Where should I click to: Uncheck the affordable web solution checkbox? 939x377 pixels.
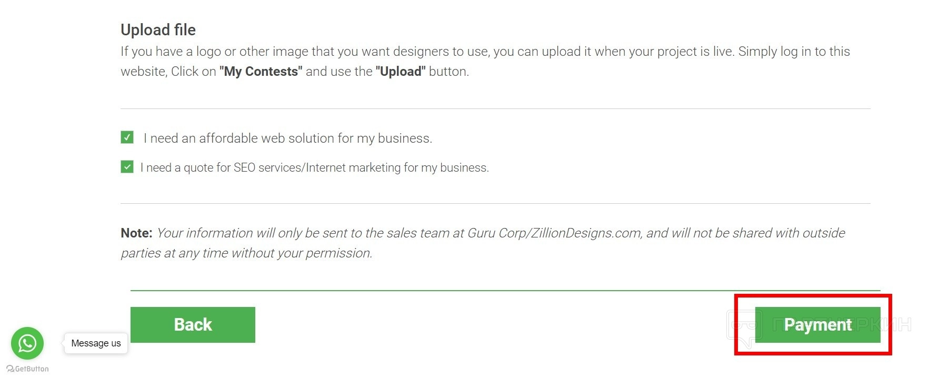point(127,137)
